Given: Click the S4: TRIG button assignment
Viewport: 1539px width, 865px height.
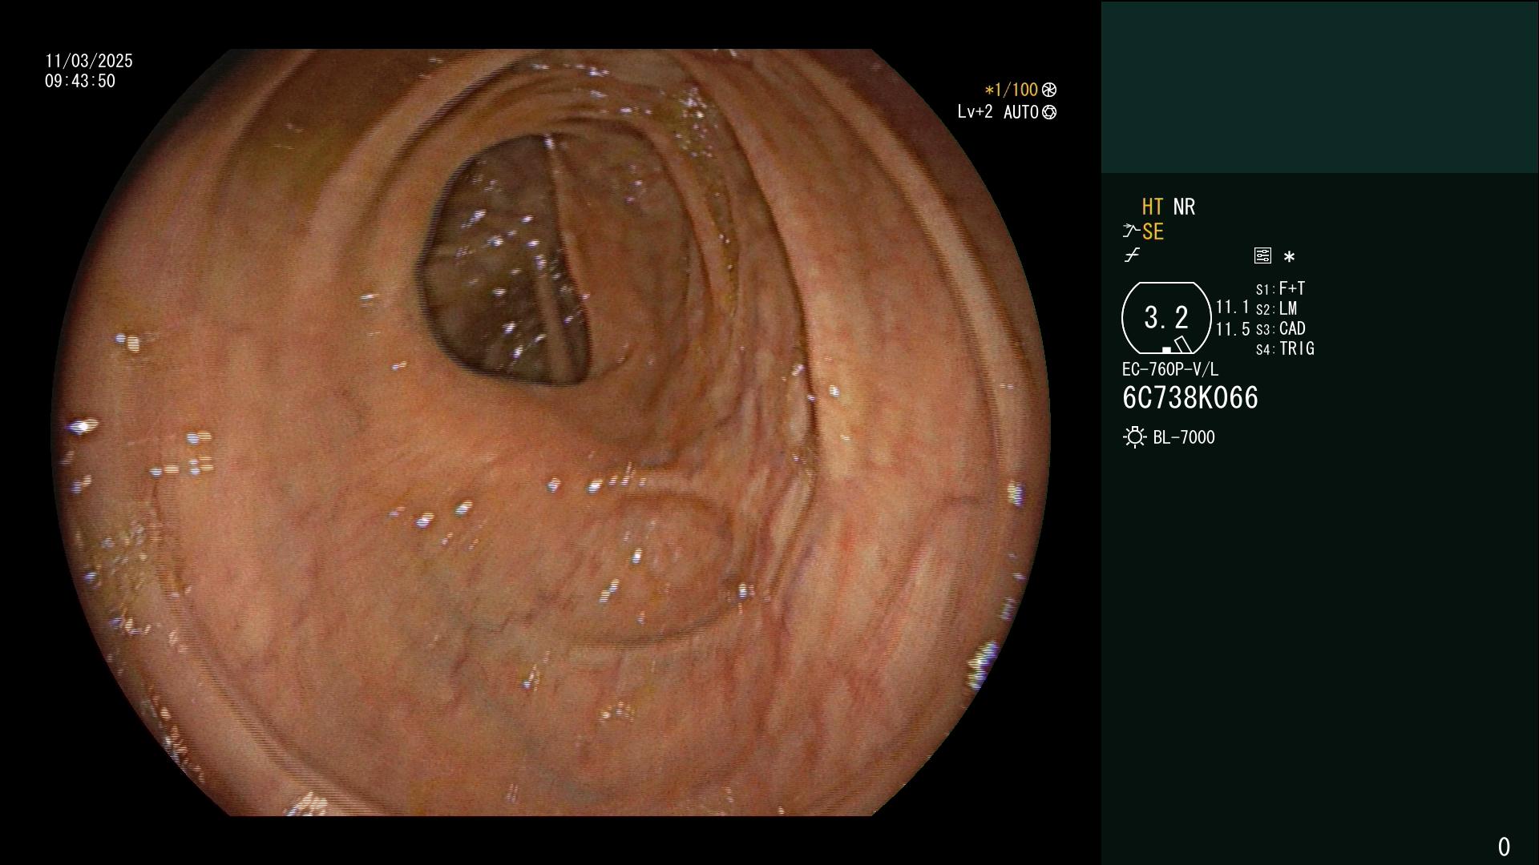Looking at the screenshot, I should point(1285,348).
